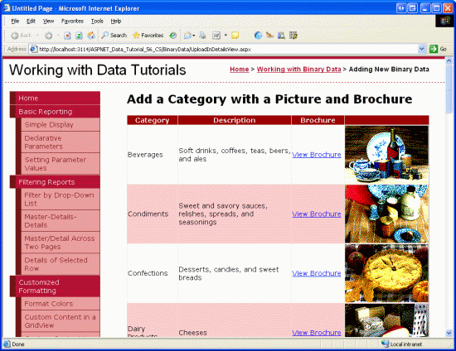This screenshot has width=456, height=351.
Task: Go to browser Home page icon
Action: pos(91,36)
